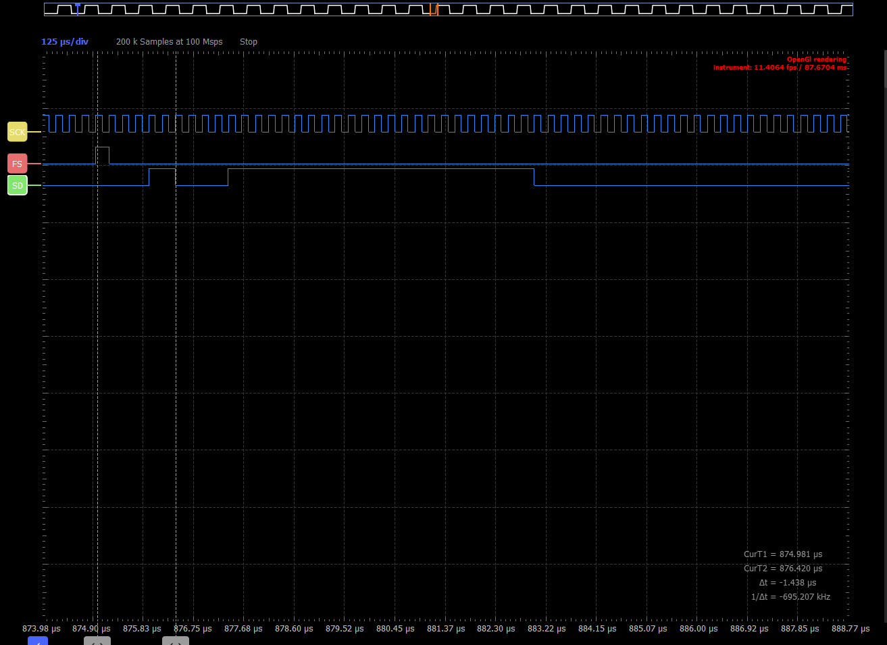Click the orange U marker in the overview
This screenshot has width=887, height=645.
click(x=433, y=9)
